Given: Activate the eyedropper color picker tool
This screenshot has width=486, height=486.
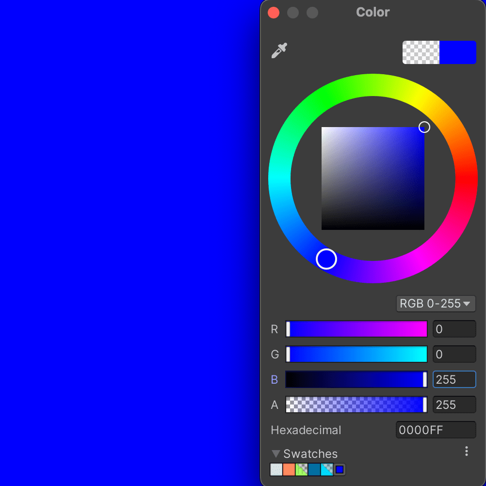Looking at the screenshot, I should 279,50.
